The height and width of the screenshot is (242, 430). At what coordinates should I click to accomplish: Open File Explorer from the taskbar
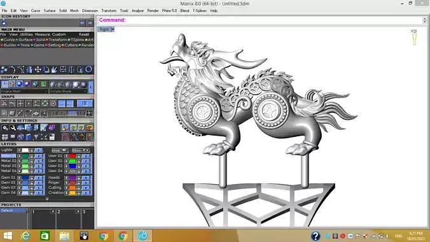64,236
